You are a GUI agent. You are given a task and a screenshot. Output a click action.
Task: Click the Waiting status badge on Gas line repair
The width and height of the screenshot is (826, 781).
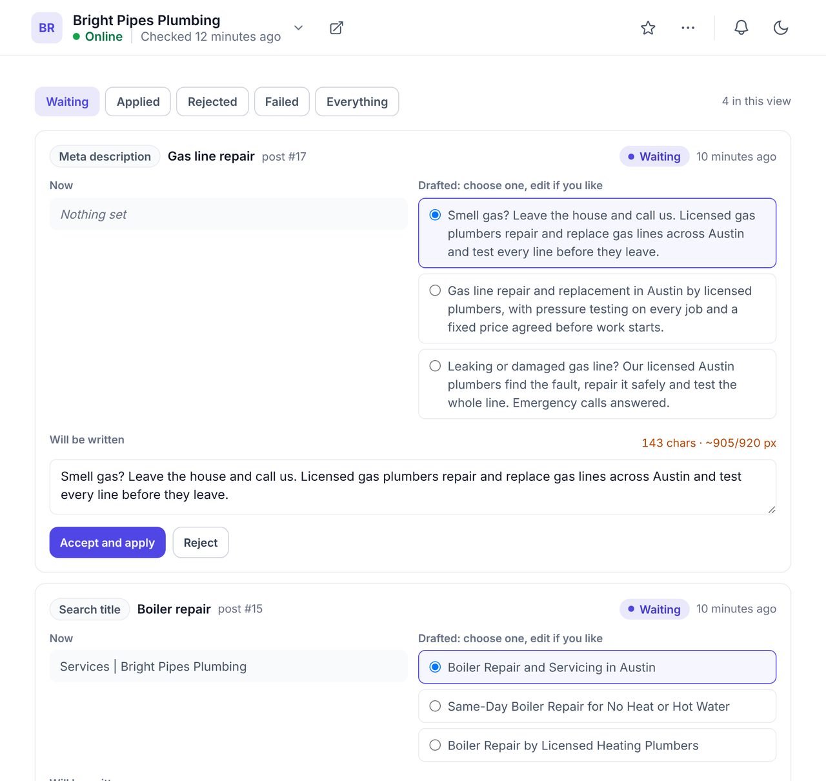coord(654,156)
